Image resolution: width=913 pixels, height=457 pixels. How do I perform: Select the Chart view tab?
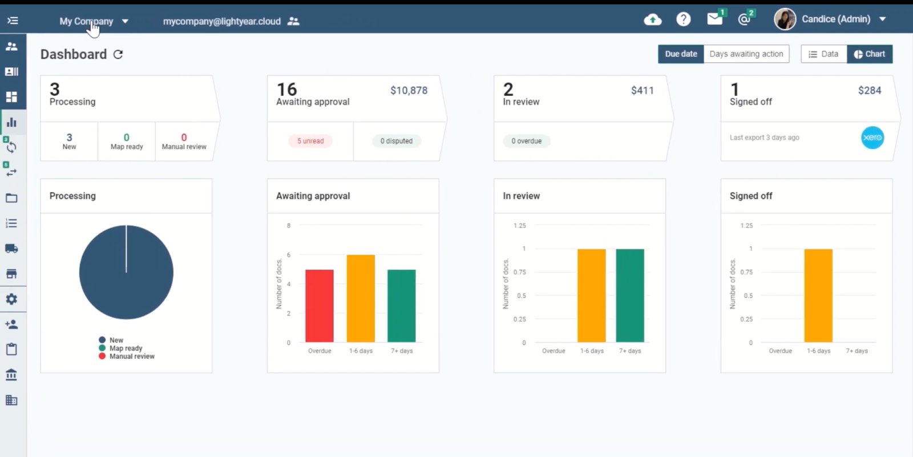click(869, 54)
